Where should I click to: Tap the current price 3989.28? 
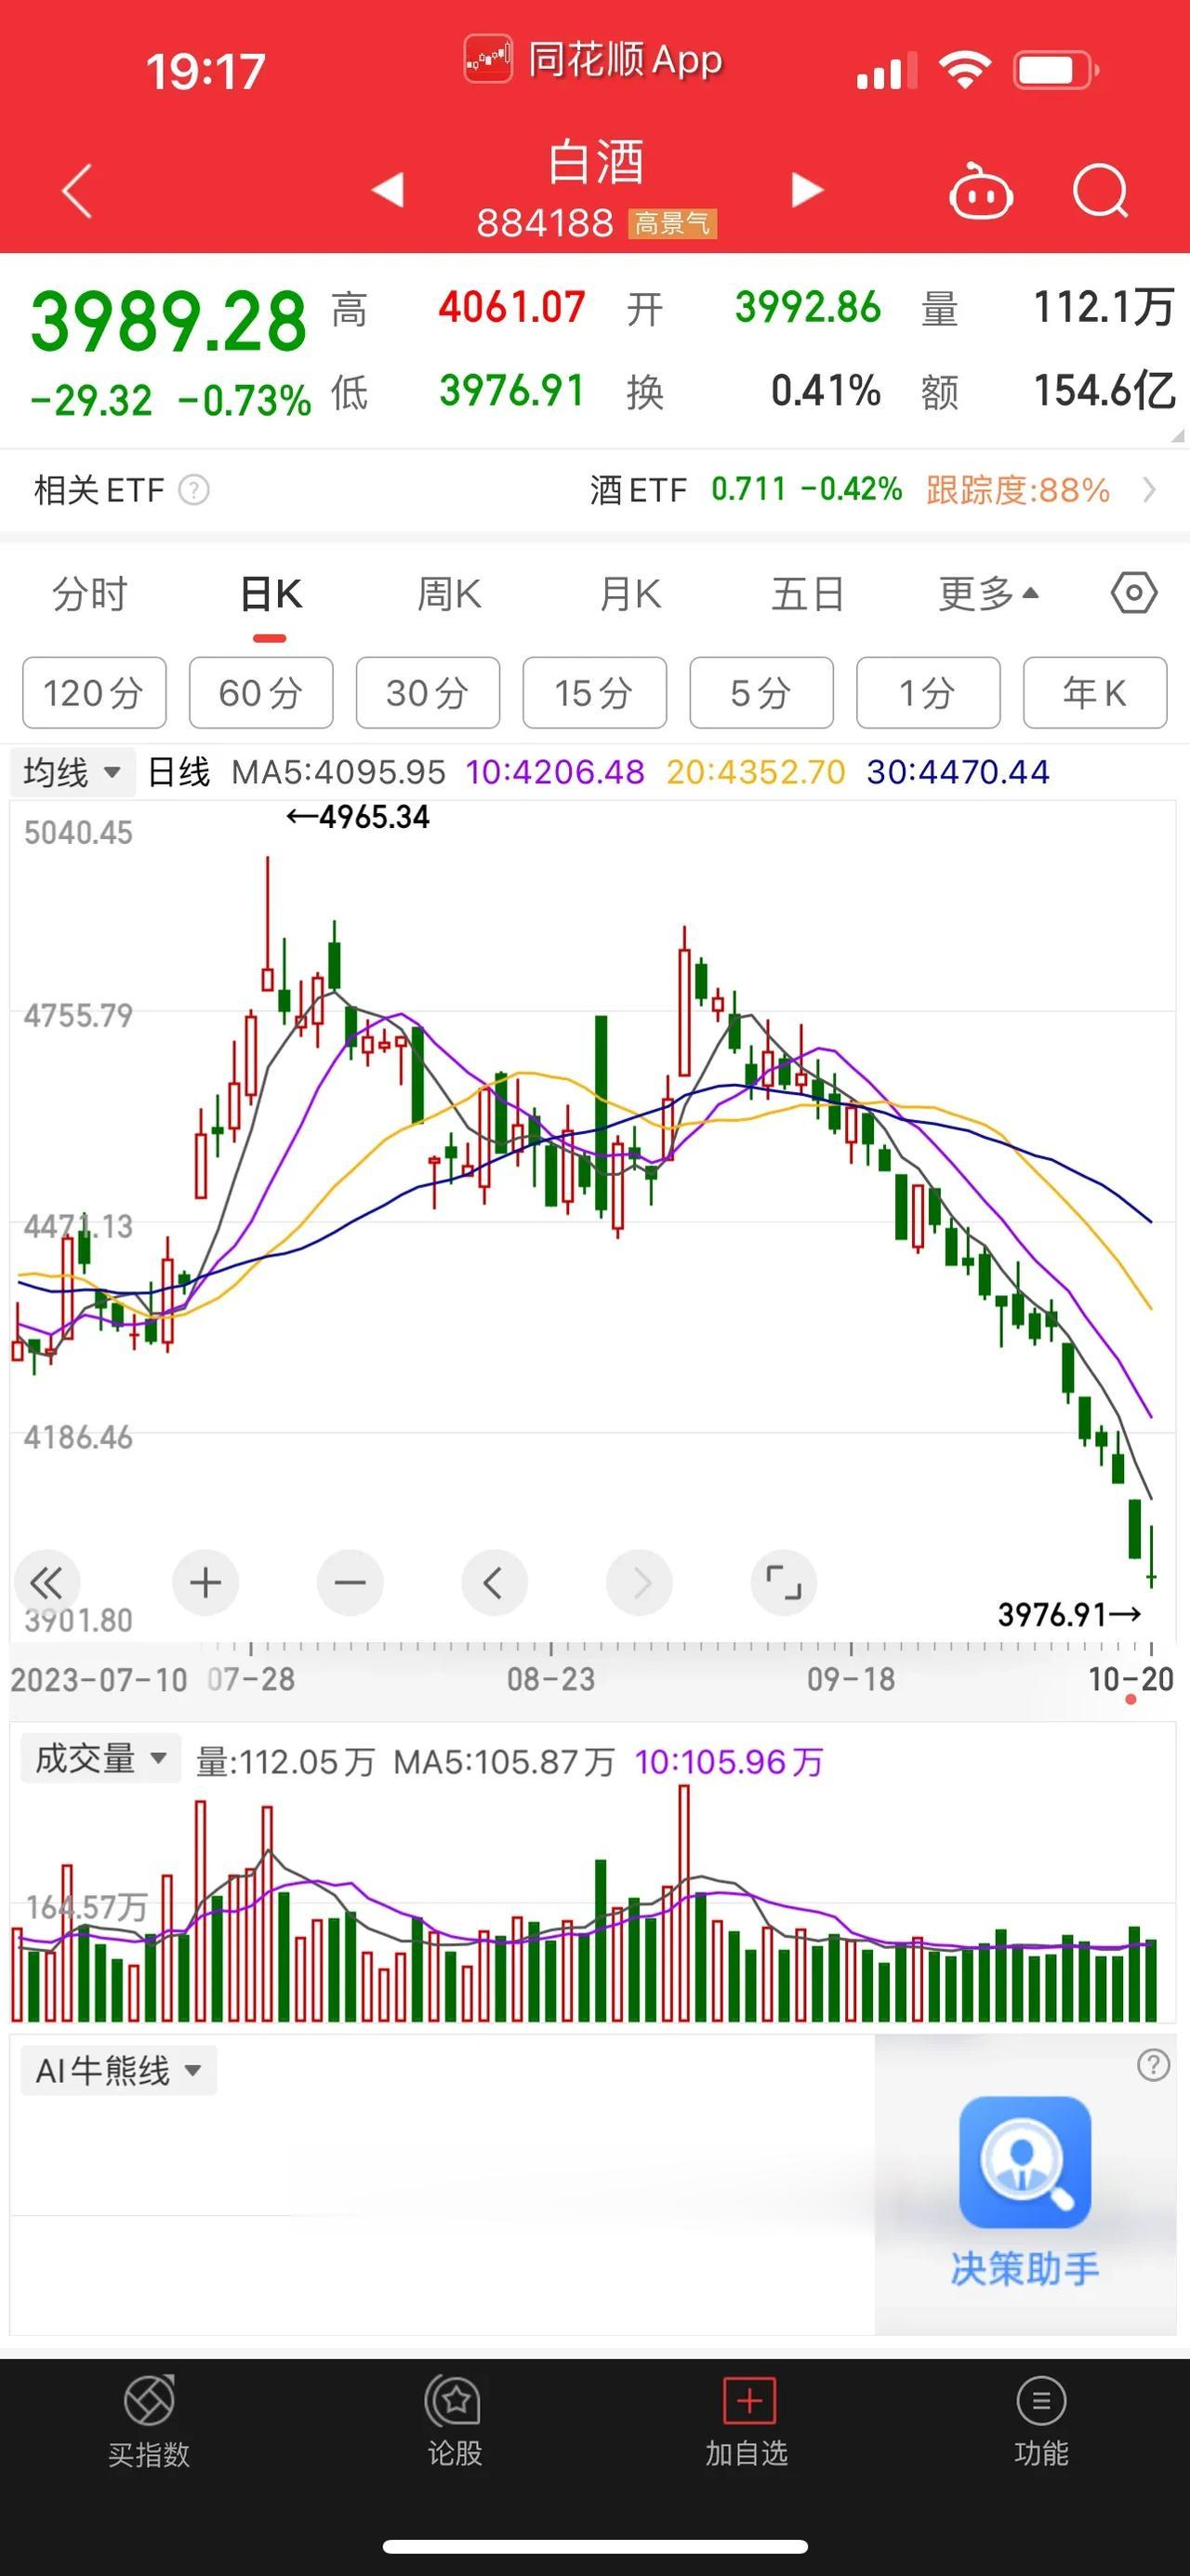tap(168, 321)
